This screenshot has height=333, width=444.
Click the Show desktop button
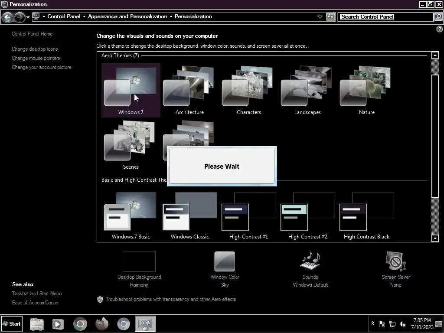(439, 323)
